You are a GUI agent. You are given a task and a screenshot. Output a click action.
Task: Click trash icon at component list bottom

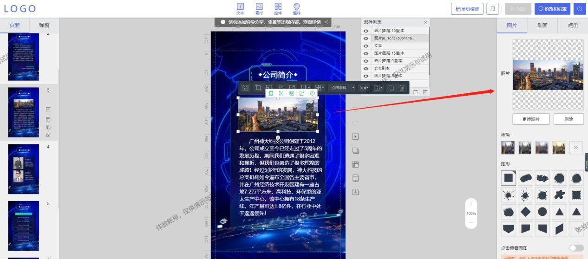point(425,92)
